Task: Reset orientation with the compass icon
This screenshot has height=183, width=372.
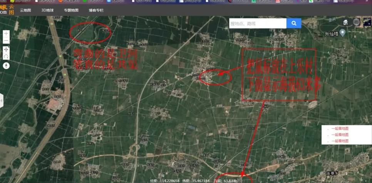Action: (x=6, y=66)
